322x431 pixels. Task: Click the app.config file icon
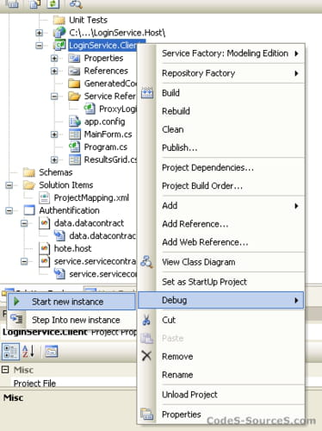pos(75,122)
